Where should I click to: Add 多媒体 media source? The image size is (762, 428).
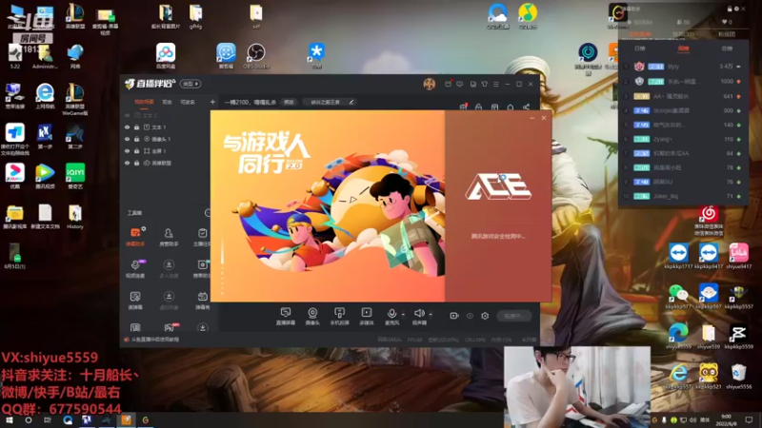coord(367,316)
